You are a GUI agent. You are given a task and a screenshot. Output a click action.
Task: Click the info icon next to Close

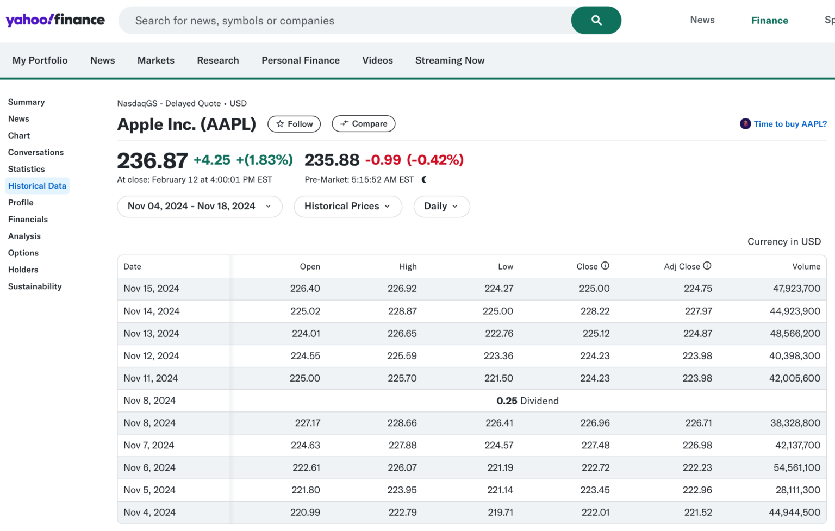tap(605, 266)
